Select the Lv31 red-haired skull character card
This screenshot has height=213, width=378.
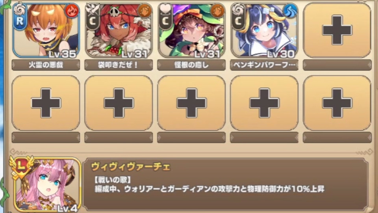tap(119, 30)
